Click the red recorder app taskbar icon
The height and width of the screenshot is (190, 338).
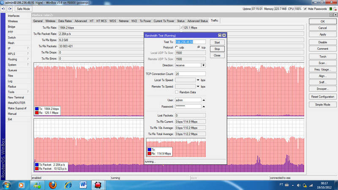pyautogui.click(x=98, y=185)
